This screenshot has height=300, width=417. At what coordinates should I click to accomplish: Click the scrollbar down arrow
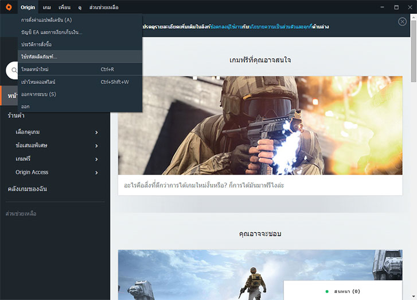[x=414, y=296]
